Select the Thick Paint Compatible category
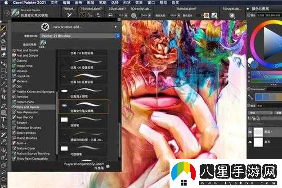Image resolution: width=282 pixels, height=188 pixels. (33, 159)
